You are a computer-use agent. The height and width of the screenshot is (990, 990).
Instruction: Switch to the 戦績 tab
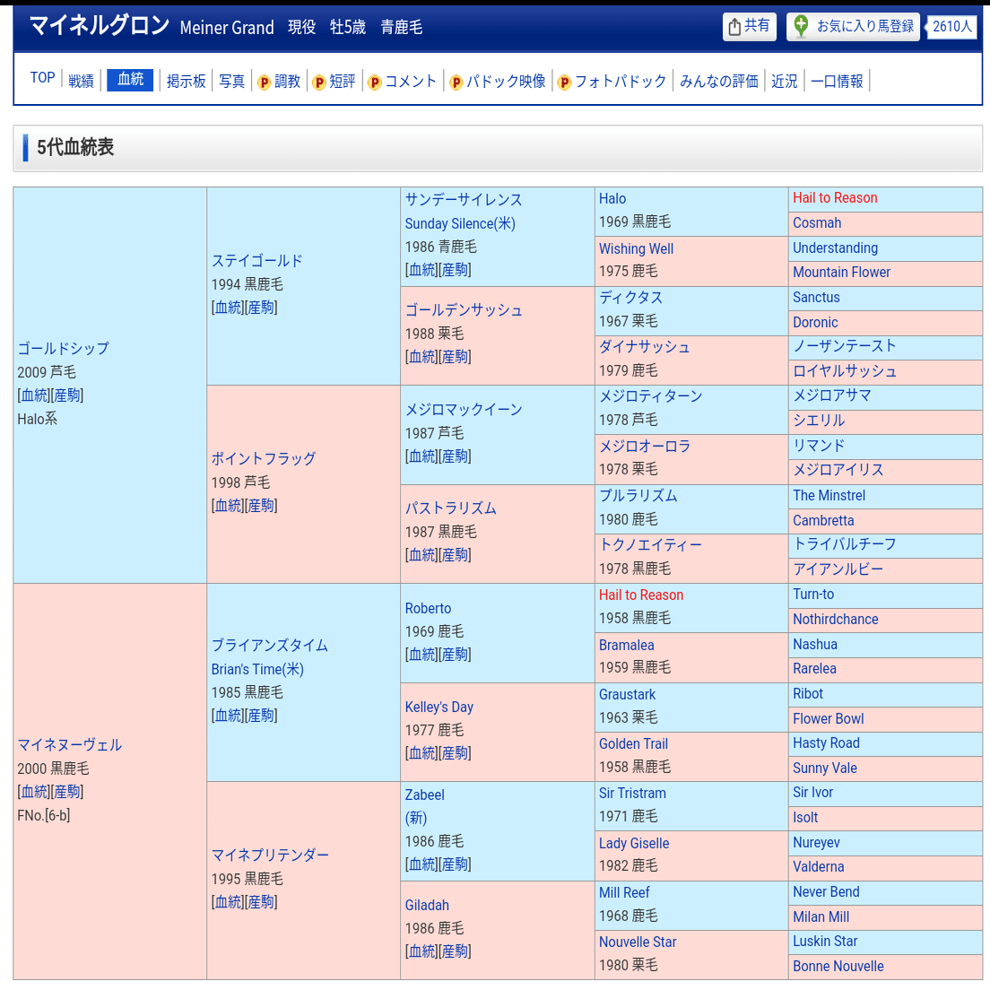tap(81, 81)
